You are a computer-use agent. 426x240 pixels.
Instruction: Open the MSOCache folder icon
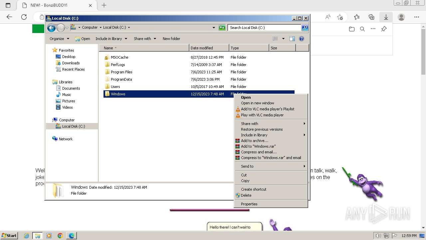[107, 57]
